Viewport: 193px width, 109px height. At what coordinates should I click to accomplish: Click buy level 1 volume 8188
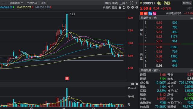[x=174, y=47]
